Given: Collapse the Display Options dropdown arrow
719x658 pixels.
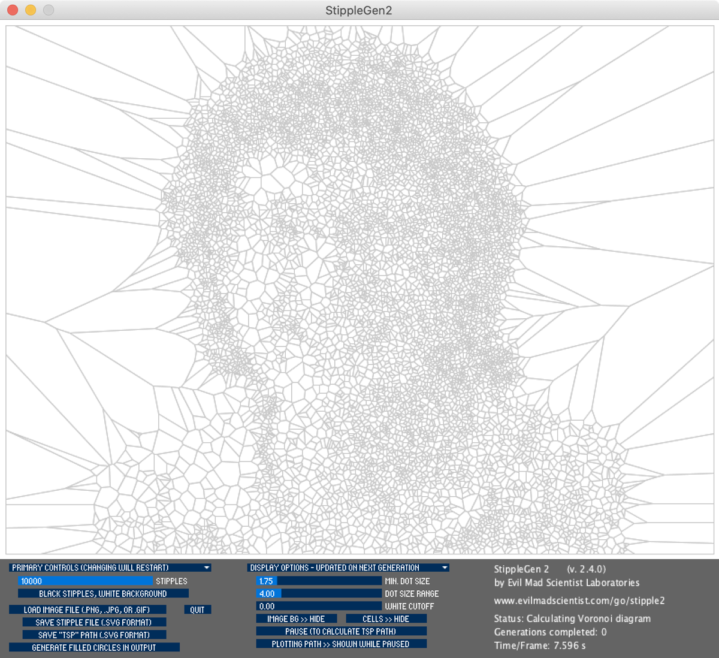Looking at the screenshot, I should 445,568.
